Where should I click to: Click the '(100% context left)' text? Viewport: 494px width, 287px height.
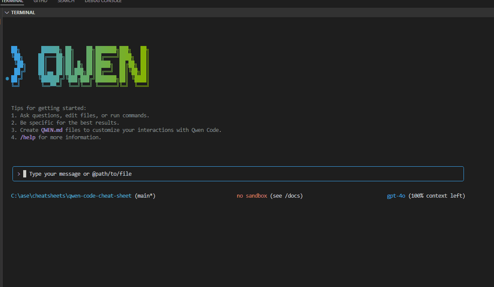(437, 195)
